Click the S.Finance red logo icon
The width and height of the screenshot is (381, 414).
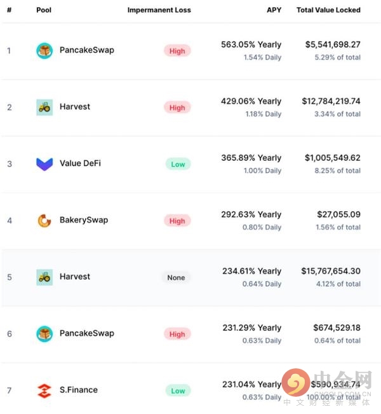44,390
